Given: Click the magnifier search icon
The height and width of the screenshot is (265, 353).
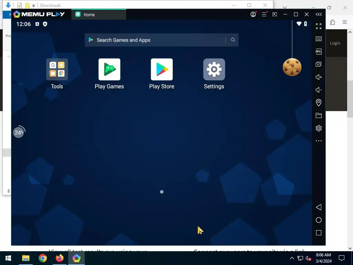Looking at the screenshot, I should click(233, 40).
